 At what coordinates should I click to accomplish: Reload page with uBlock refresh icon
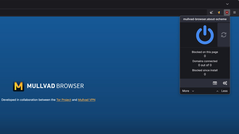(224, 35)
